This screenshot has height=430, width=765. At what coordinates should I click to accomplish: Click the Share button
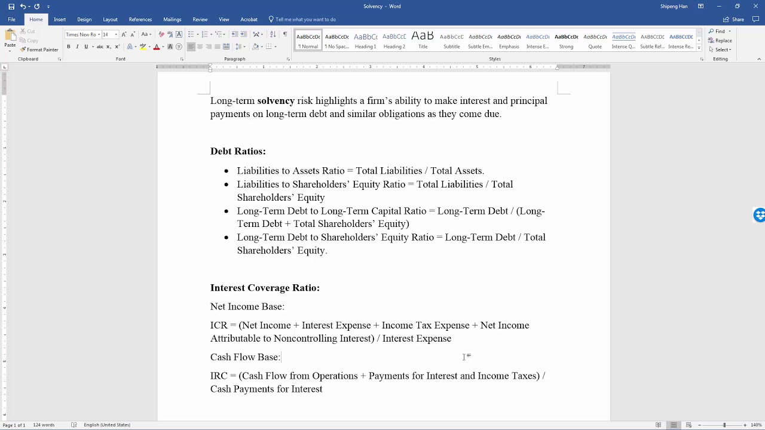tap(734, 19)
